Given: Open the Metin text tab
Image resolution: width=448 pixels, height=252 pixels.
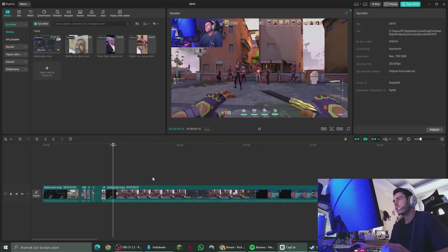Looking at the screenshot, I should (x=30, y=13).
